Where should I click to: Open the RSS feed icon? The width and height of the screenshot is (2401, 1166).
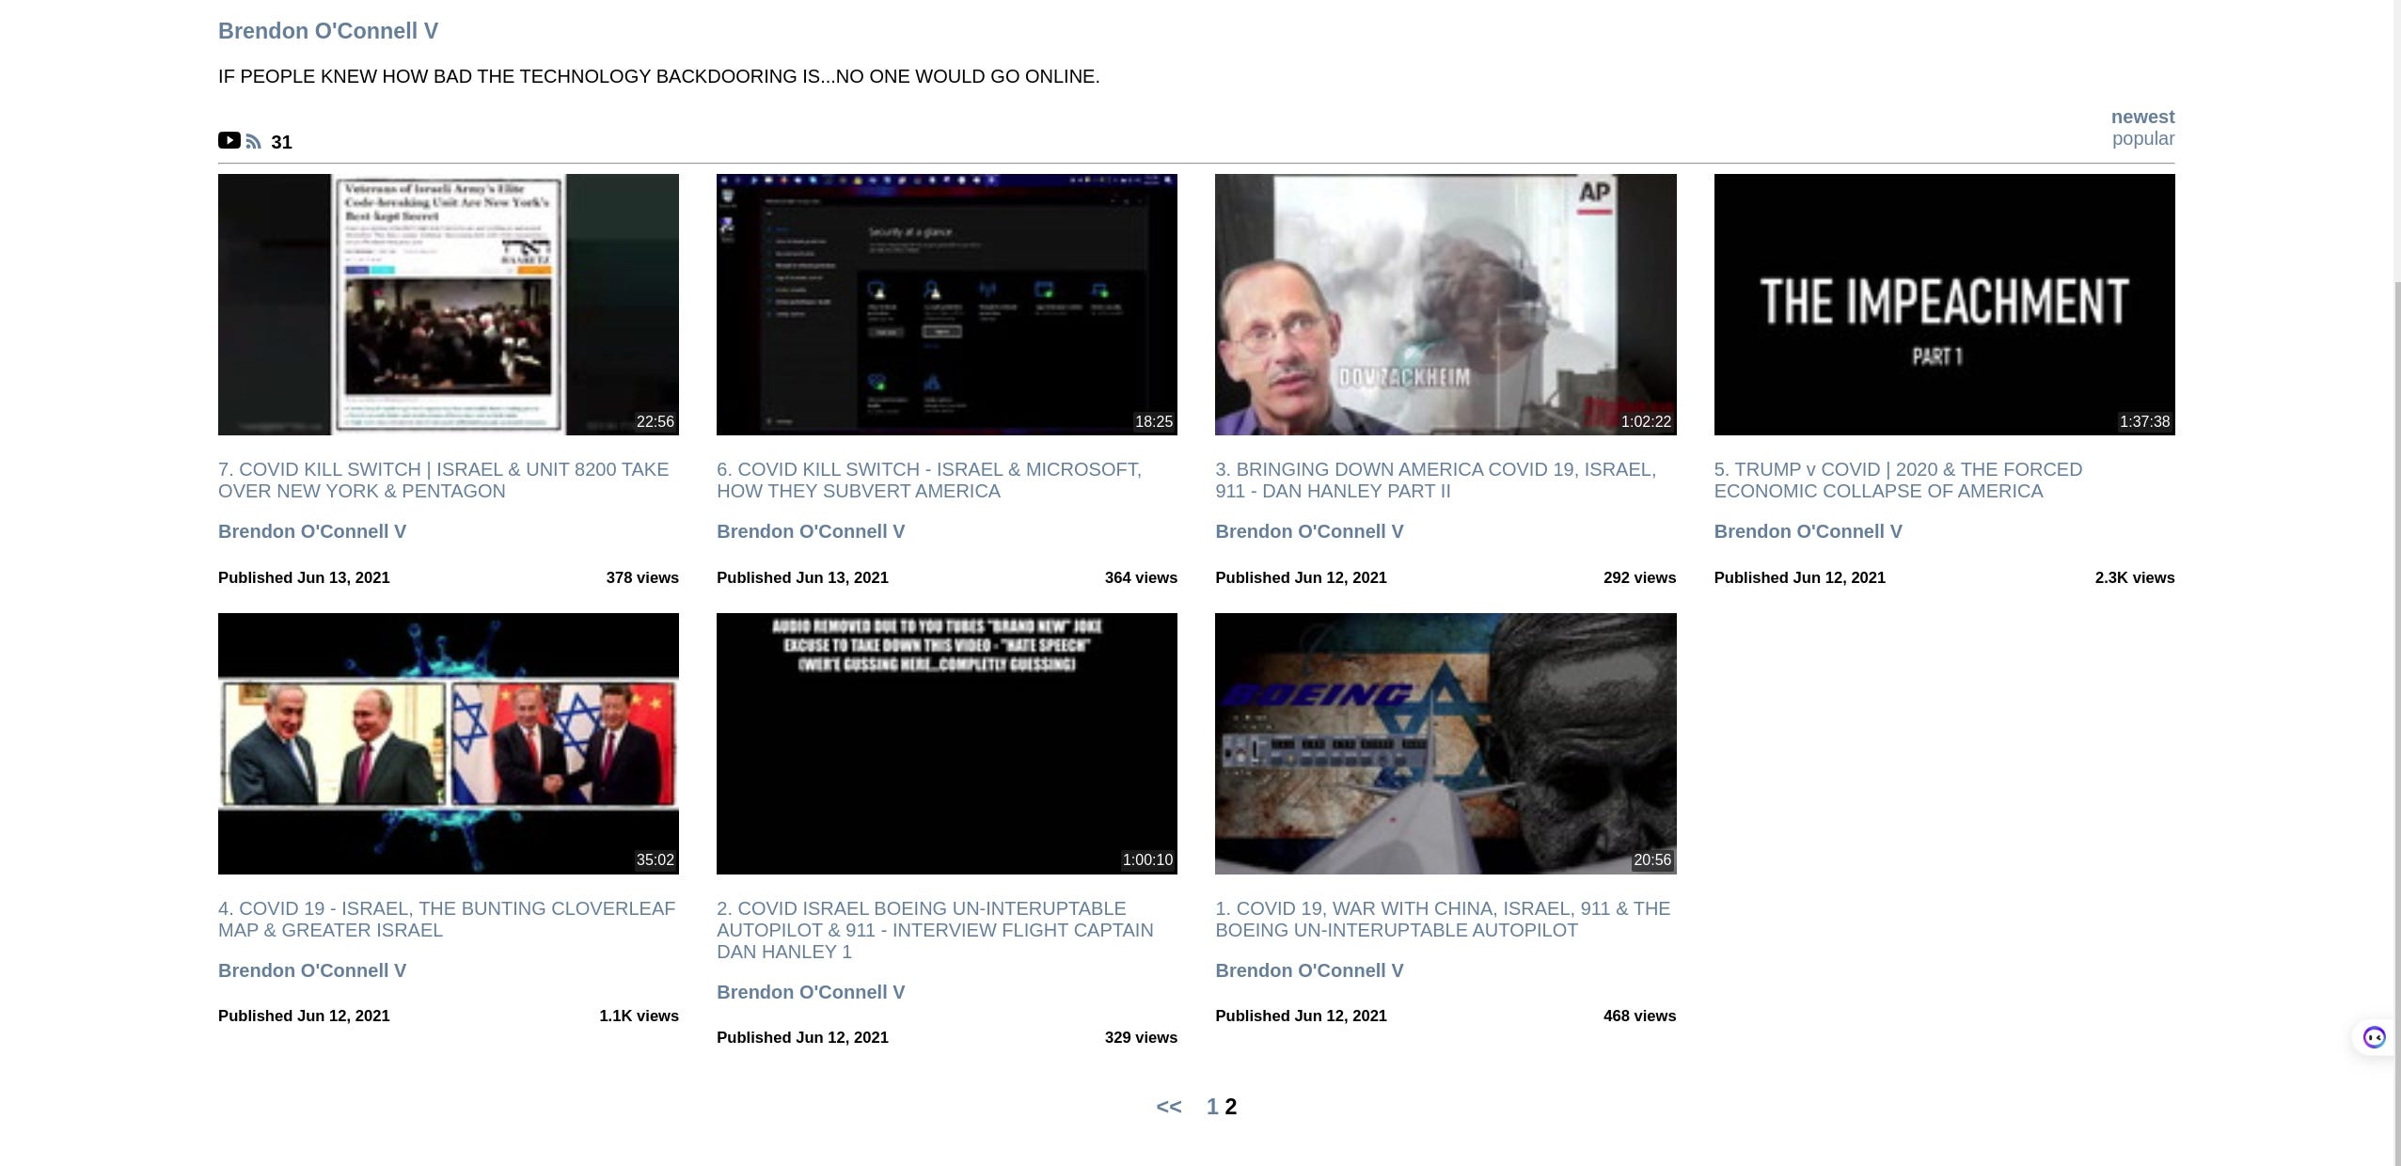[x=254, y=142]
